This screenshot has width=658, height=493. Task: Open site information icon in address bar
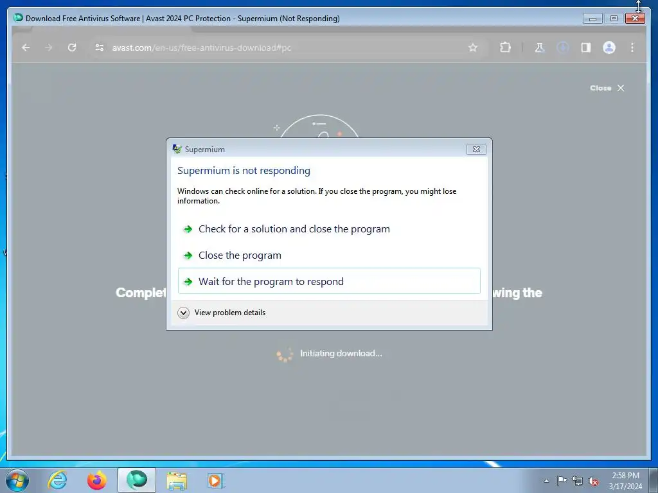100,48
